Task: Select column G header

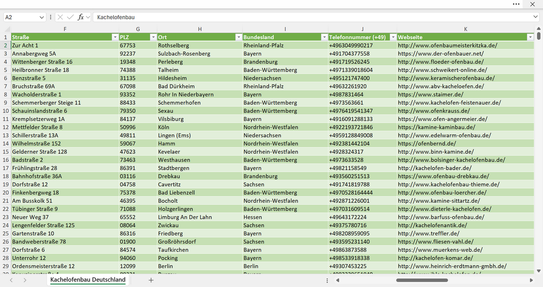Action: 138,29
